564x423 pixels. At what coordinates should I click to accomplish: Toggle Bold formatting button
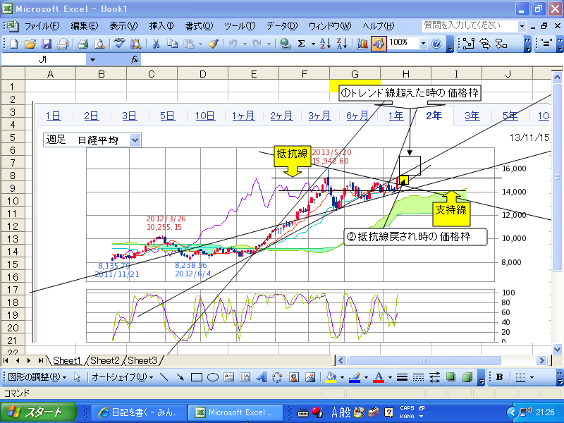click(499, 377)
